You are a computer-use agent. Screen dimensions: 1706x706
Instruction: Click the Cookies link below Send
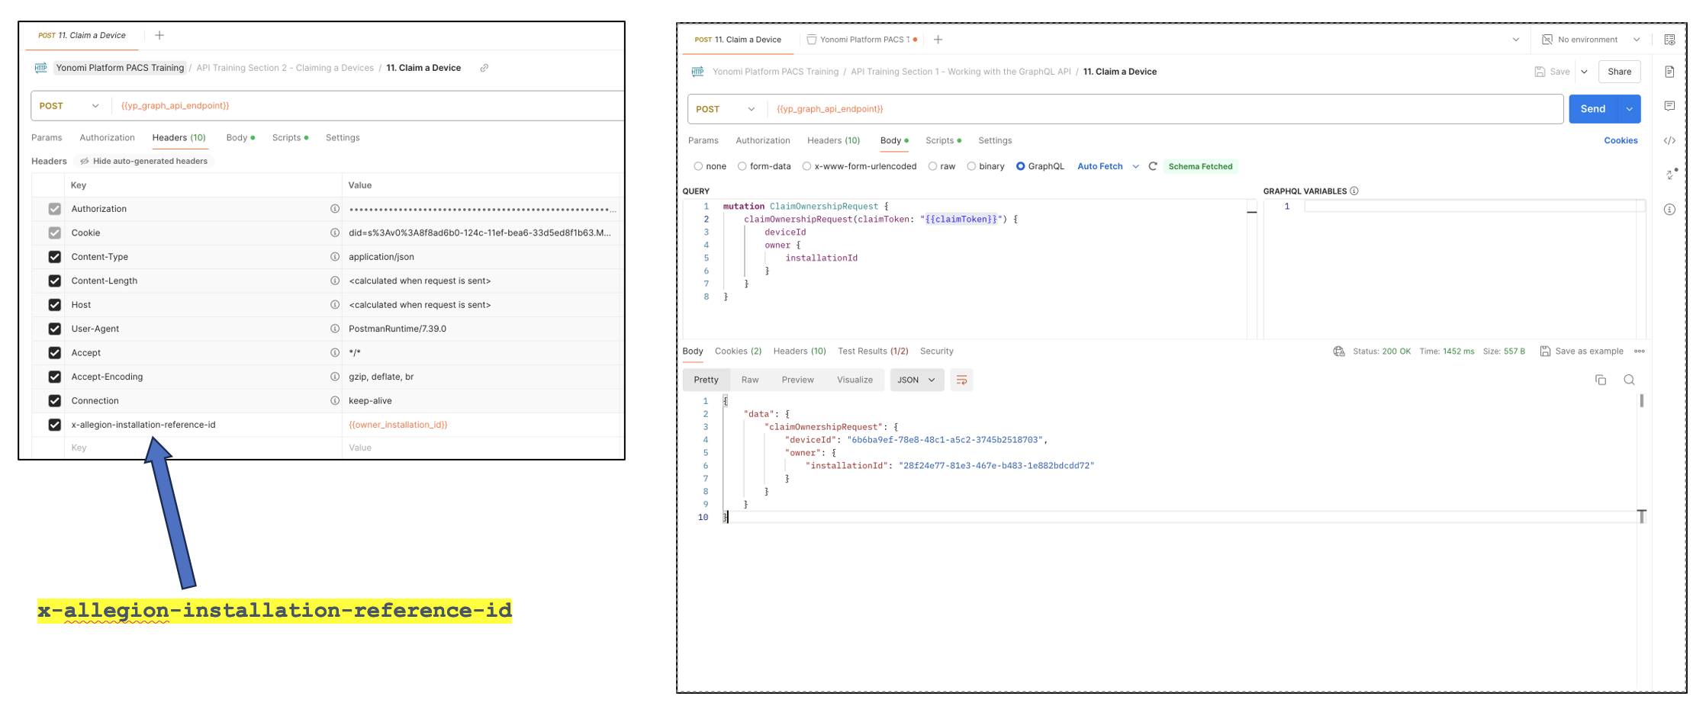click(1621, 140)
